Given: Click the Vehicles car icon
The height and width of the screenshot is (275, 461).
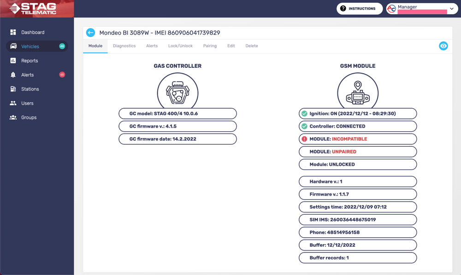Looking at the screenshot, I should [13, 46].
